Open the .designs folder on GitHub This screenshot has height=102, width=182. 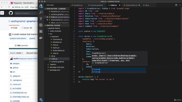(x=16, y=63)
